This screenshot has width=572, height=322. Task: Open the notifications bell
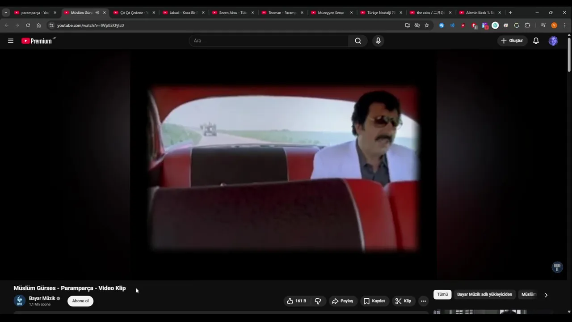(x=536, y=41)
